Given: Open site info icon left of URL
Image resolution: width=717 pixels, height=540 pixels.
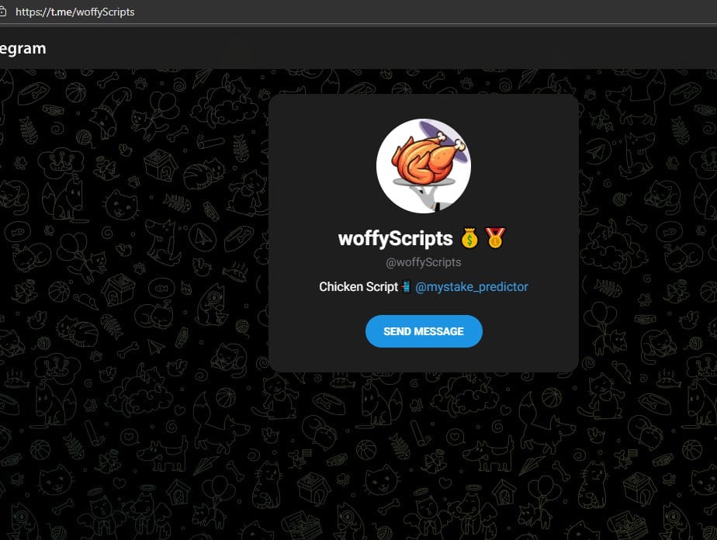Looking at the screenshot, I should tap(3, 12).
